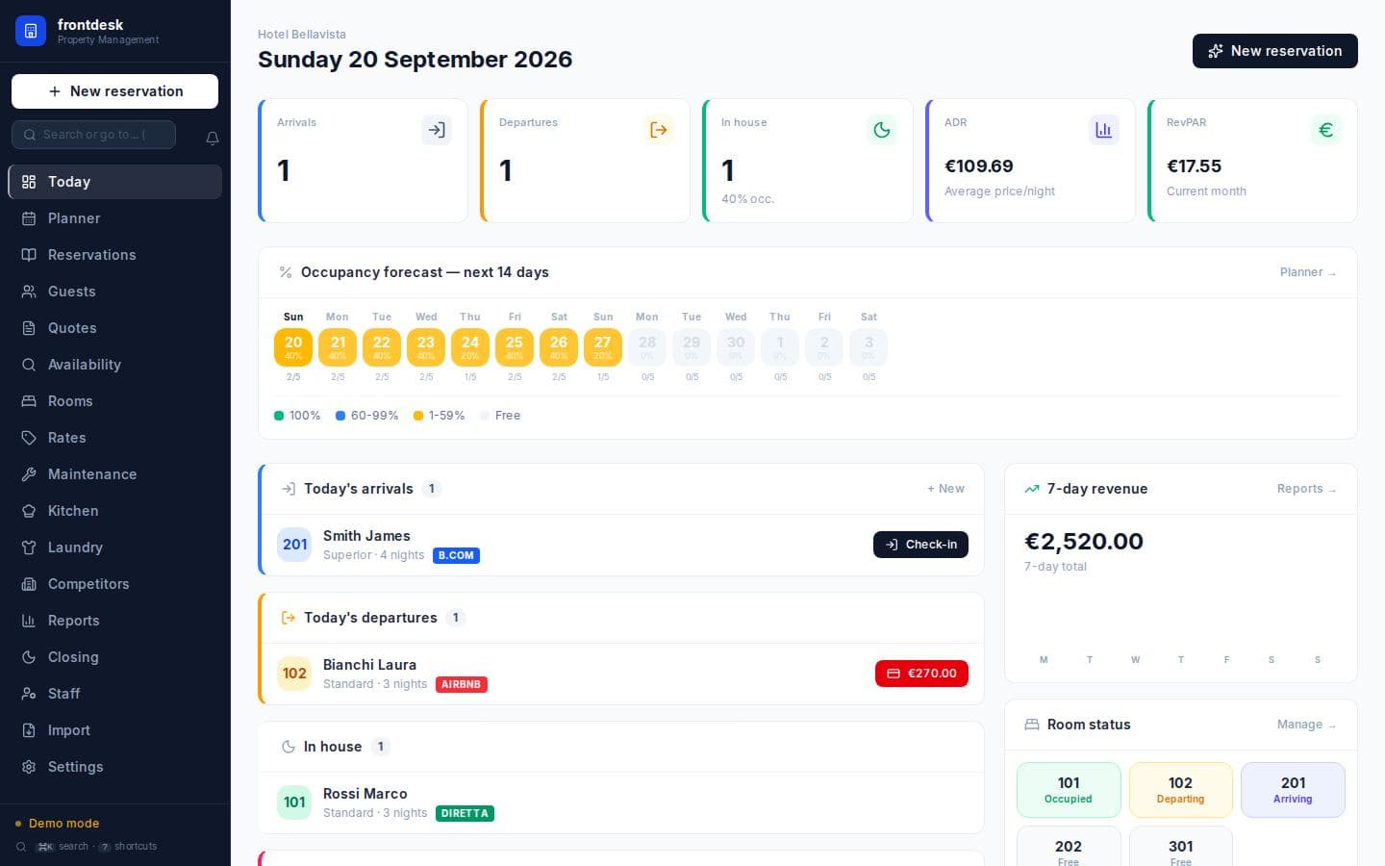Click the In house moon icon
Image resolution: width=1385 pixels, height=866 pixels.
coord(882,130)
